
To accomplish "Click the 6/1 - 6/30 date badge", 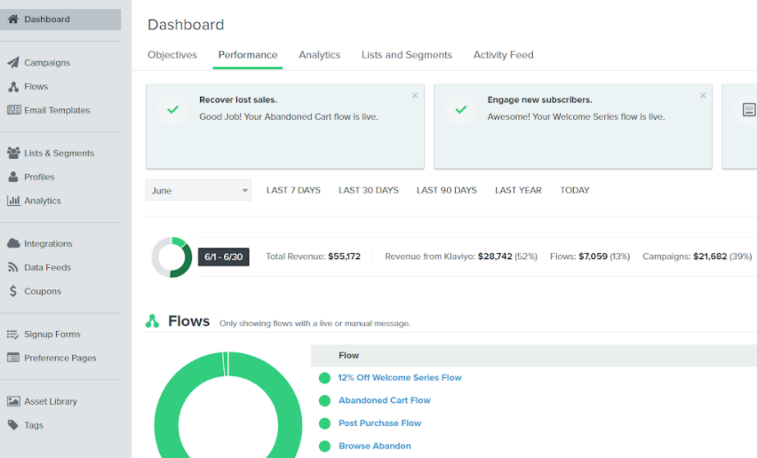I will pos(224,257).
